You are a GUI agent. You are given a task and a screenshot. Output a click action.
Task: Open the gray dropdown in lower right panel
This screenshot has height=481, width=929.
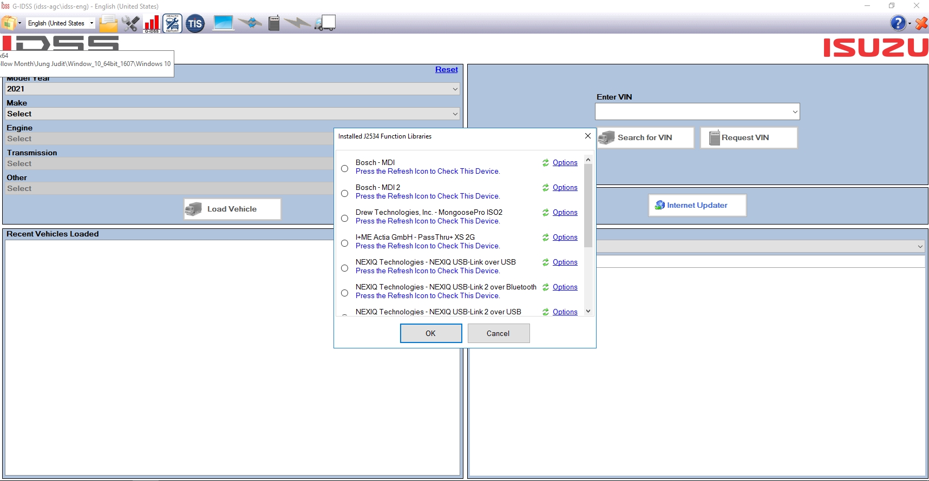point(761,246)
